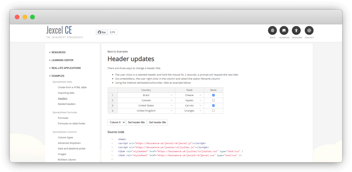Open the Docs fingerprint icon
The width and height of the screenshot is (352, 172).
(272, 31)
